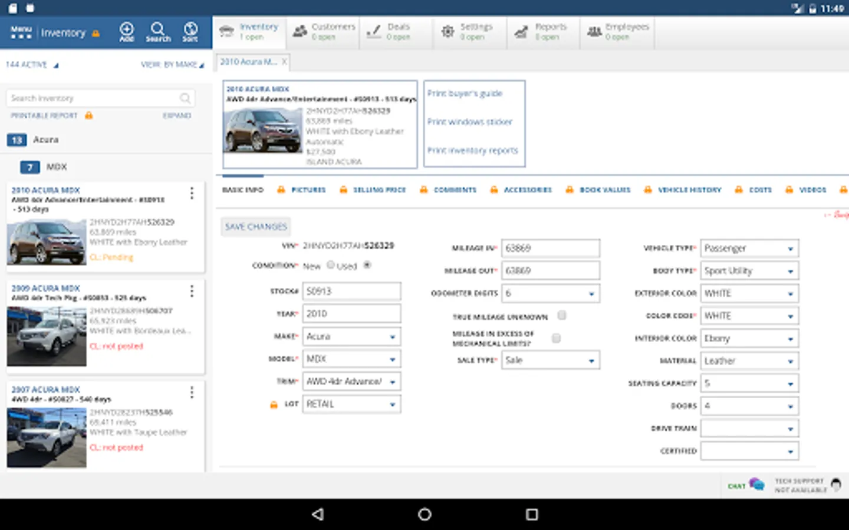The image size is (849, 530).
Task: Open the Printable Report link
Action: pyautogui.click(x=44, y=115)
